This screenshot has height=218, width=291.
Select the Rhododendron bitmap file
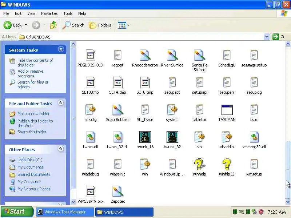click(x=145, y=55)
